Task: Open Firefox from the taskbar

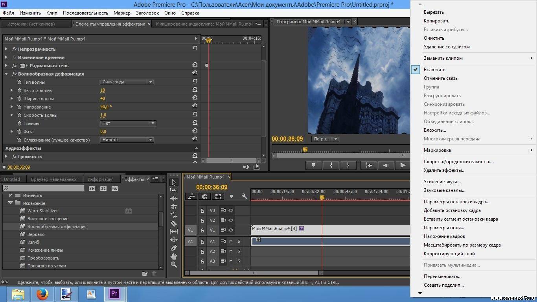Action: coord(42,294)
